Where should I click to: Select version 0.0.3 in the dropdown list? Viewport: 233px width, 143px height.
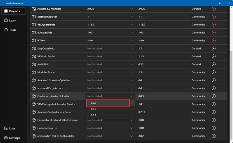[x=110, y=103]
